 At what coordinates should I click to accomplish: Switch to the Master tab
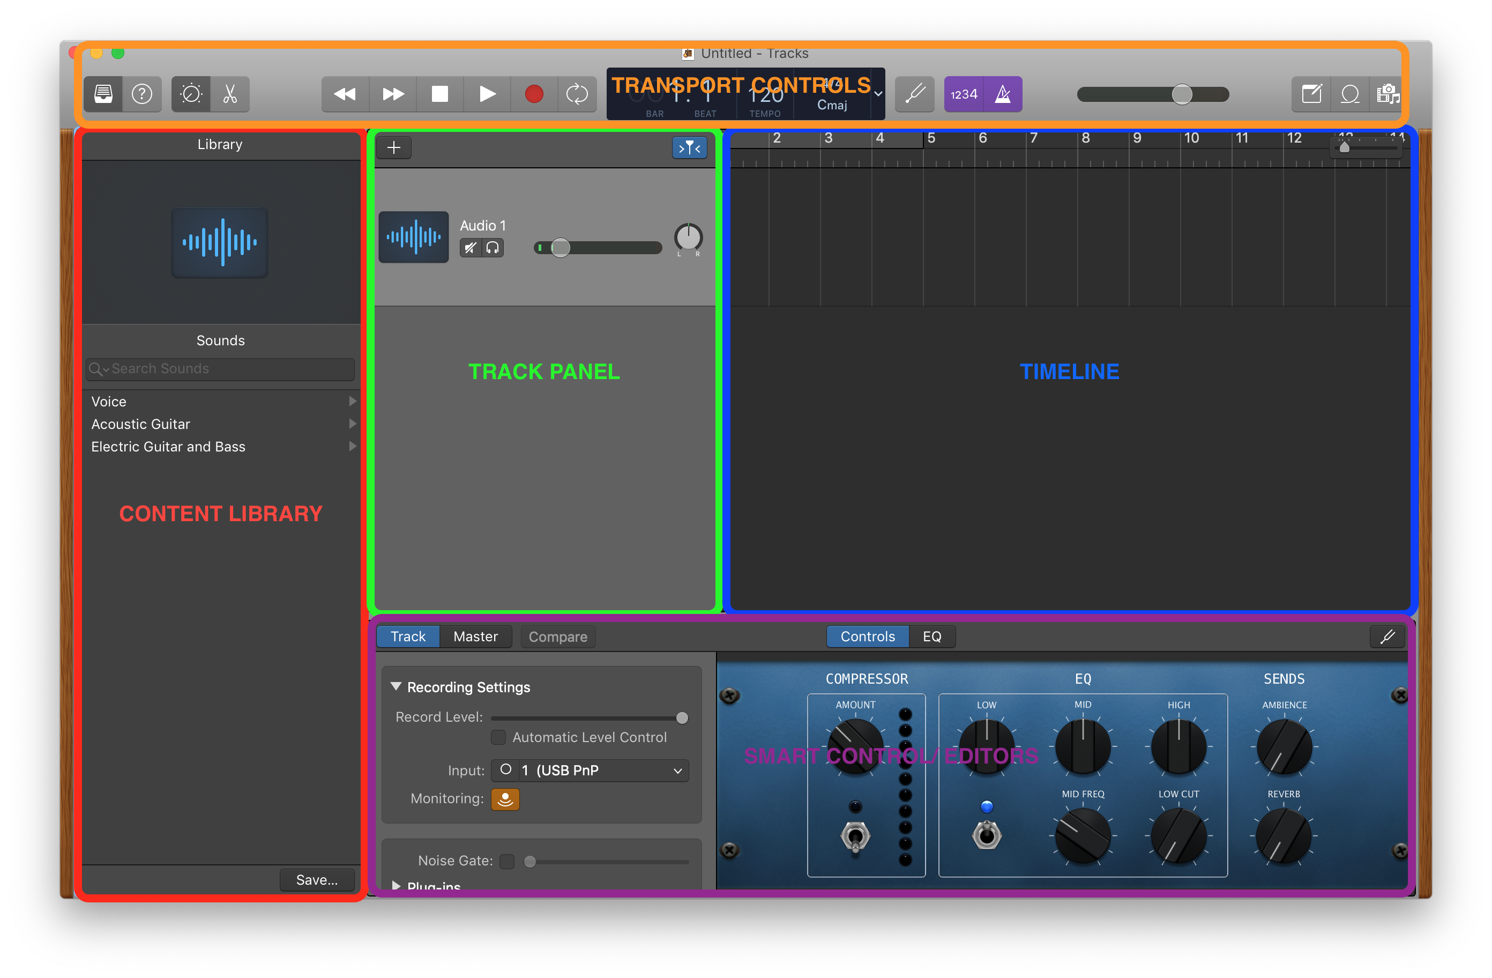(x=476, y=636)
